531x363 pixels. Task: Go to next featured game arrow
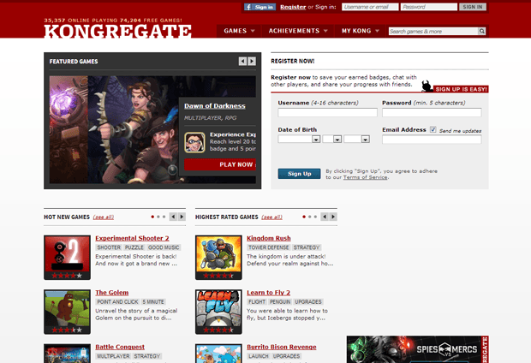pyautogui.click(x=252, y=61)
